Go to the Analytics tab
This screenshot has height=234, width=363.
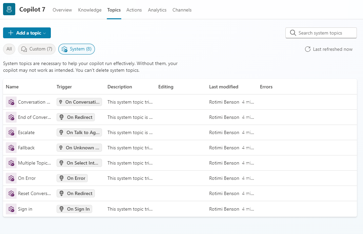click(x=157, y=10)
